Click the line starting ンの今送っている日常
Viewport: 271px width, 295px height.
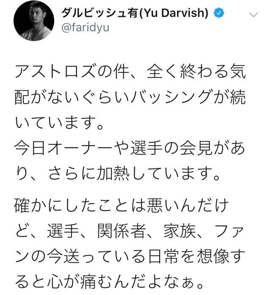click(x=130, y=257)
